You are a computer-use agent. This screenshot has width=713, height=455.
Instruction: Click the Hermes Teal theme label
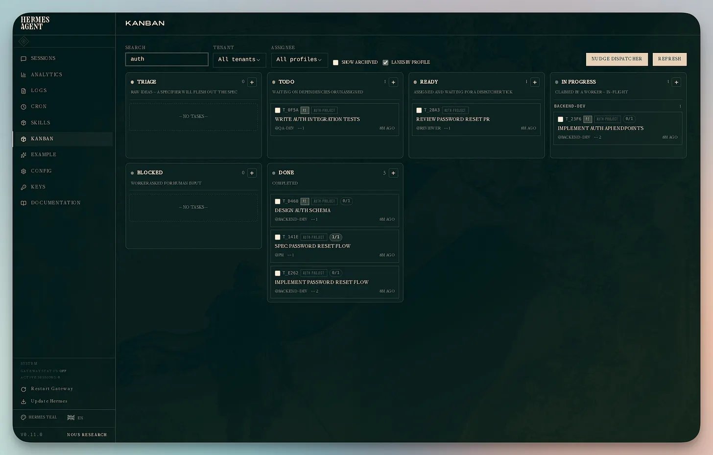(43, 417)
